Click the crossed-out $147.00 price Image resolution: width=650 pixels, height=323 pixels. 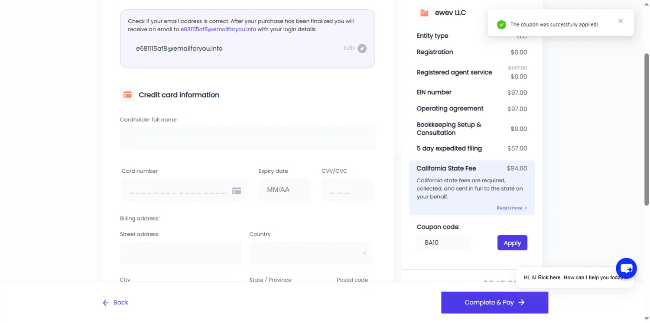click(x=517, y=68)
